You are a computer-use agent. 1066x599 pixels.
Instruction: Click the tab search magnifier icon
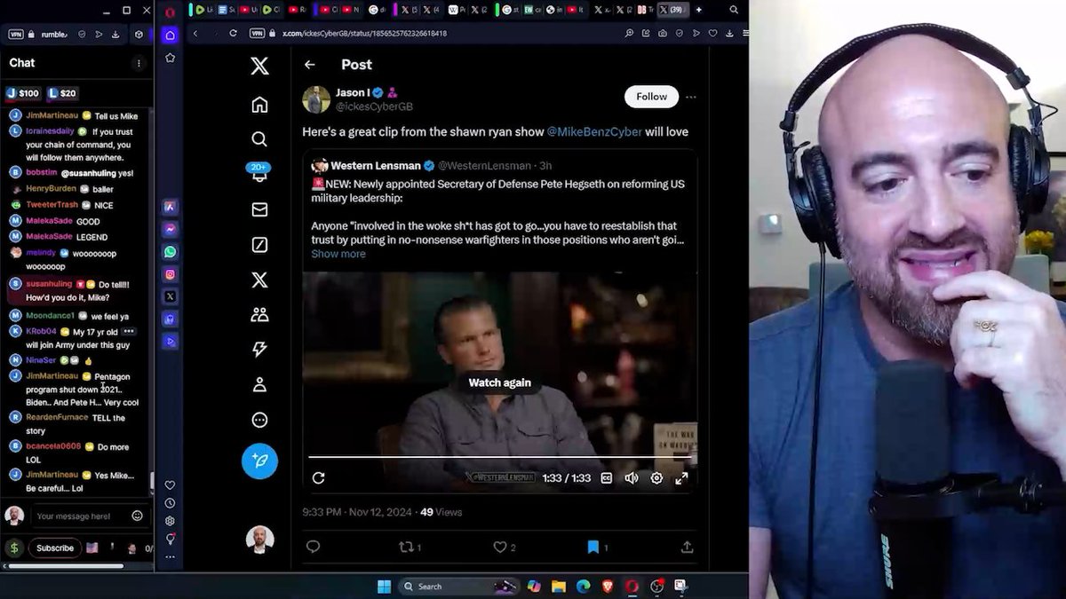(x=734, y=10)
